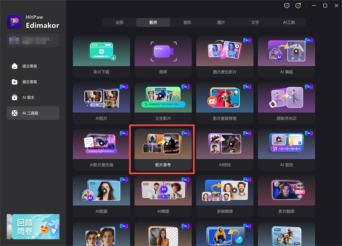Open the AI影片產生器 tool
342x246 pixels.
tap(101, 150)
